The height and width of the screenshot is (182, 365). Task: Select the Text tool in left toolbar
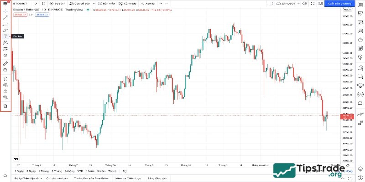coord(5,36)
